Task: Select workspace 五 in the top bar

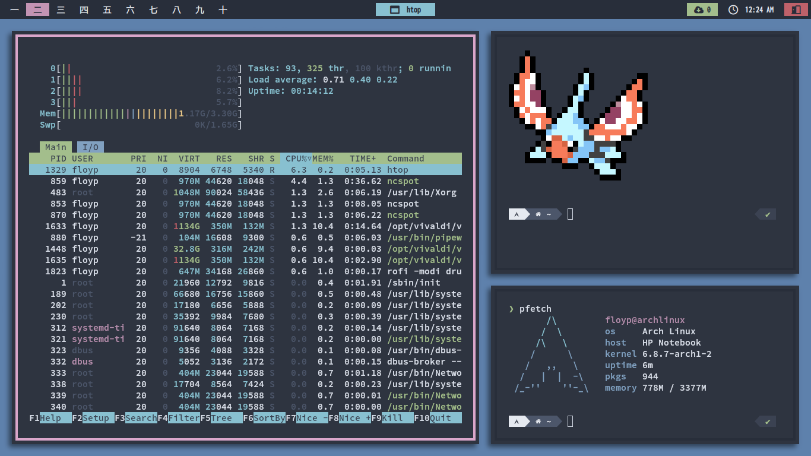Action: click(x=107, y=9)
